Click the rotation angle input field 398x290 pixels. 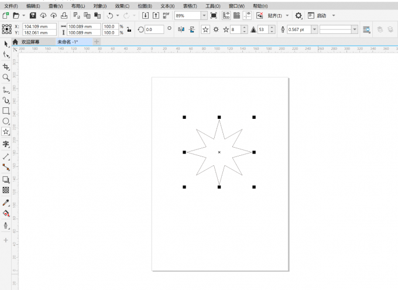point(154,29)
